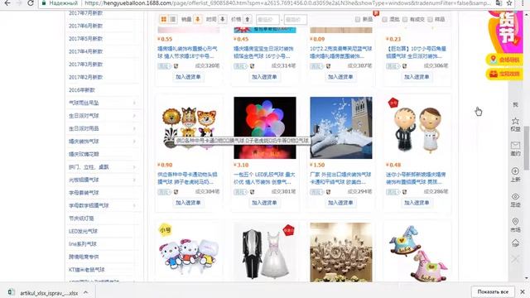This screenshot has width=530, height=298.
Task: Click the translate page icon
Action: point(499,3)
